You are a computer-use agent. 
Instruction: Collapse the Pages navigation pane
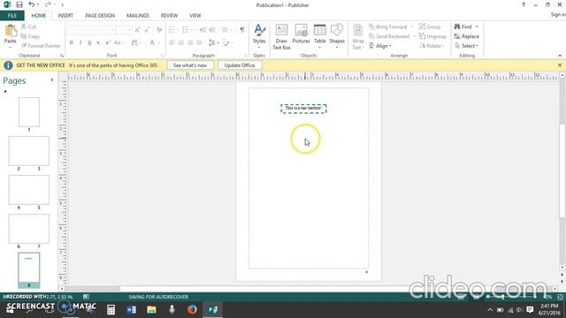click(52, 80)
